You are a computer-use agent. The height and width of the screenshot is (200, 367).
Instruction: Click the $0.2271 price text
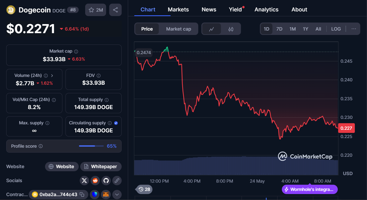[x=31, y=29]
